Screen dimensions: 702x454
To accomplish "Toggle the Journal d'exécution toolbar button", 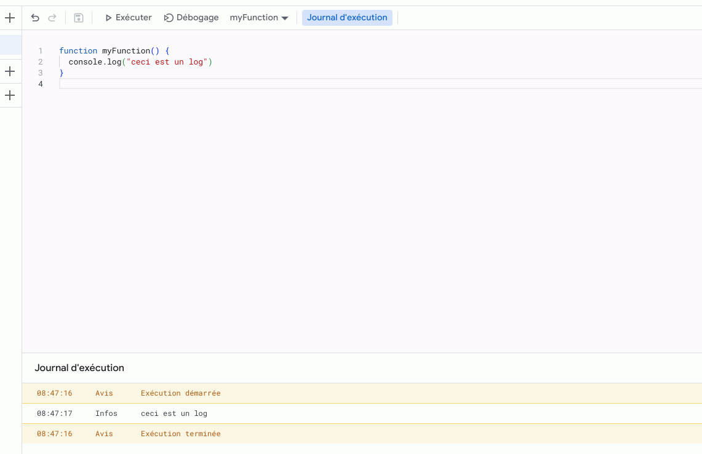I will click(x=347, y=18).
